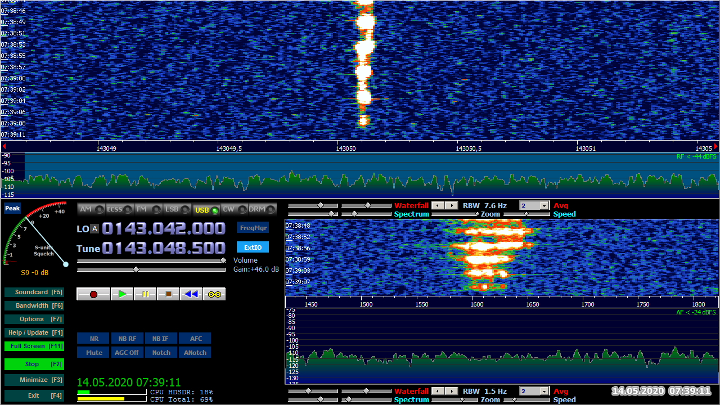Viewport: 720px width, 405px height.
Task: Click the S9 -0 dB reading
Action: 35,273
